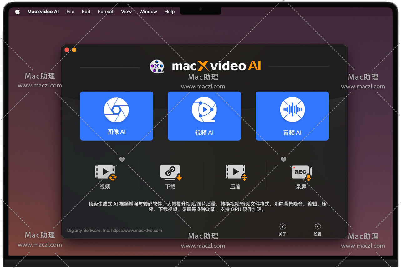Expand the Format menu

coord(106,12)
